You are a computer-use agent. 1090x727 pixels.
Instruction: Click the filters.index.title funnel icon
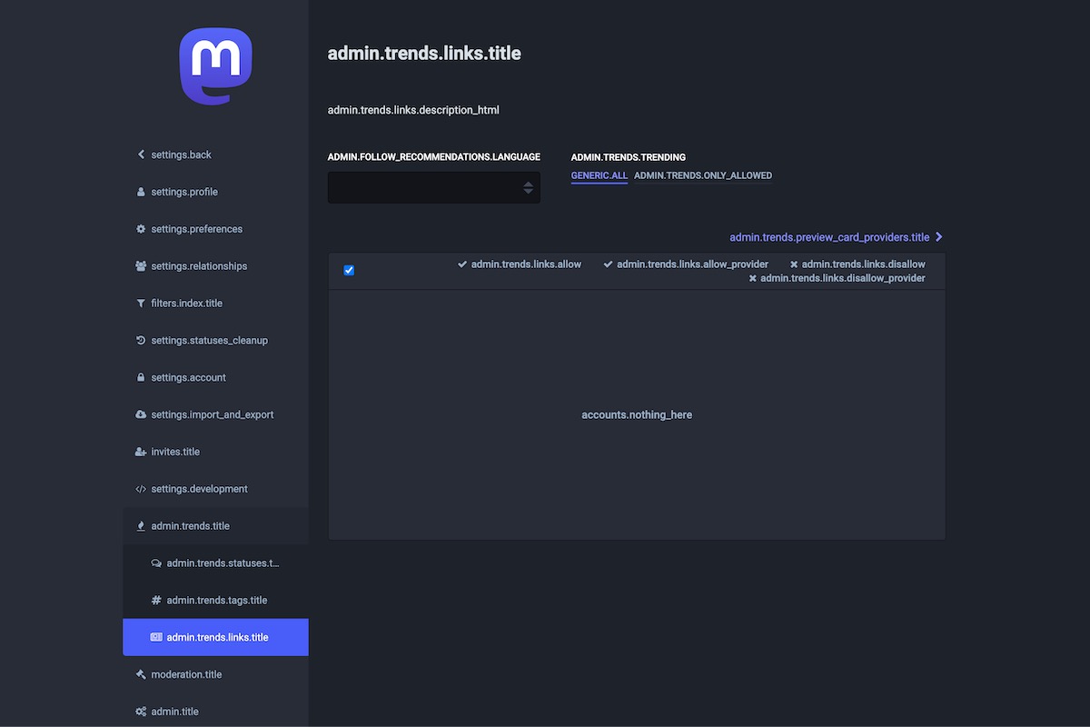tap(141, 304)
